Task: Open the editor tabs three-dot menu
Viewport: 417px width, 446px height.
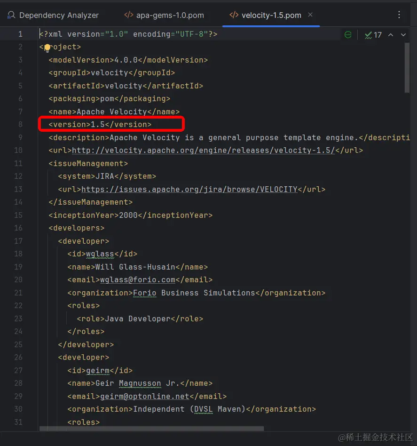Action: point(399,15)
